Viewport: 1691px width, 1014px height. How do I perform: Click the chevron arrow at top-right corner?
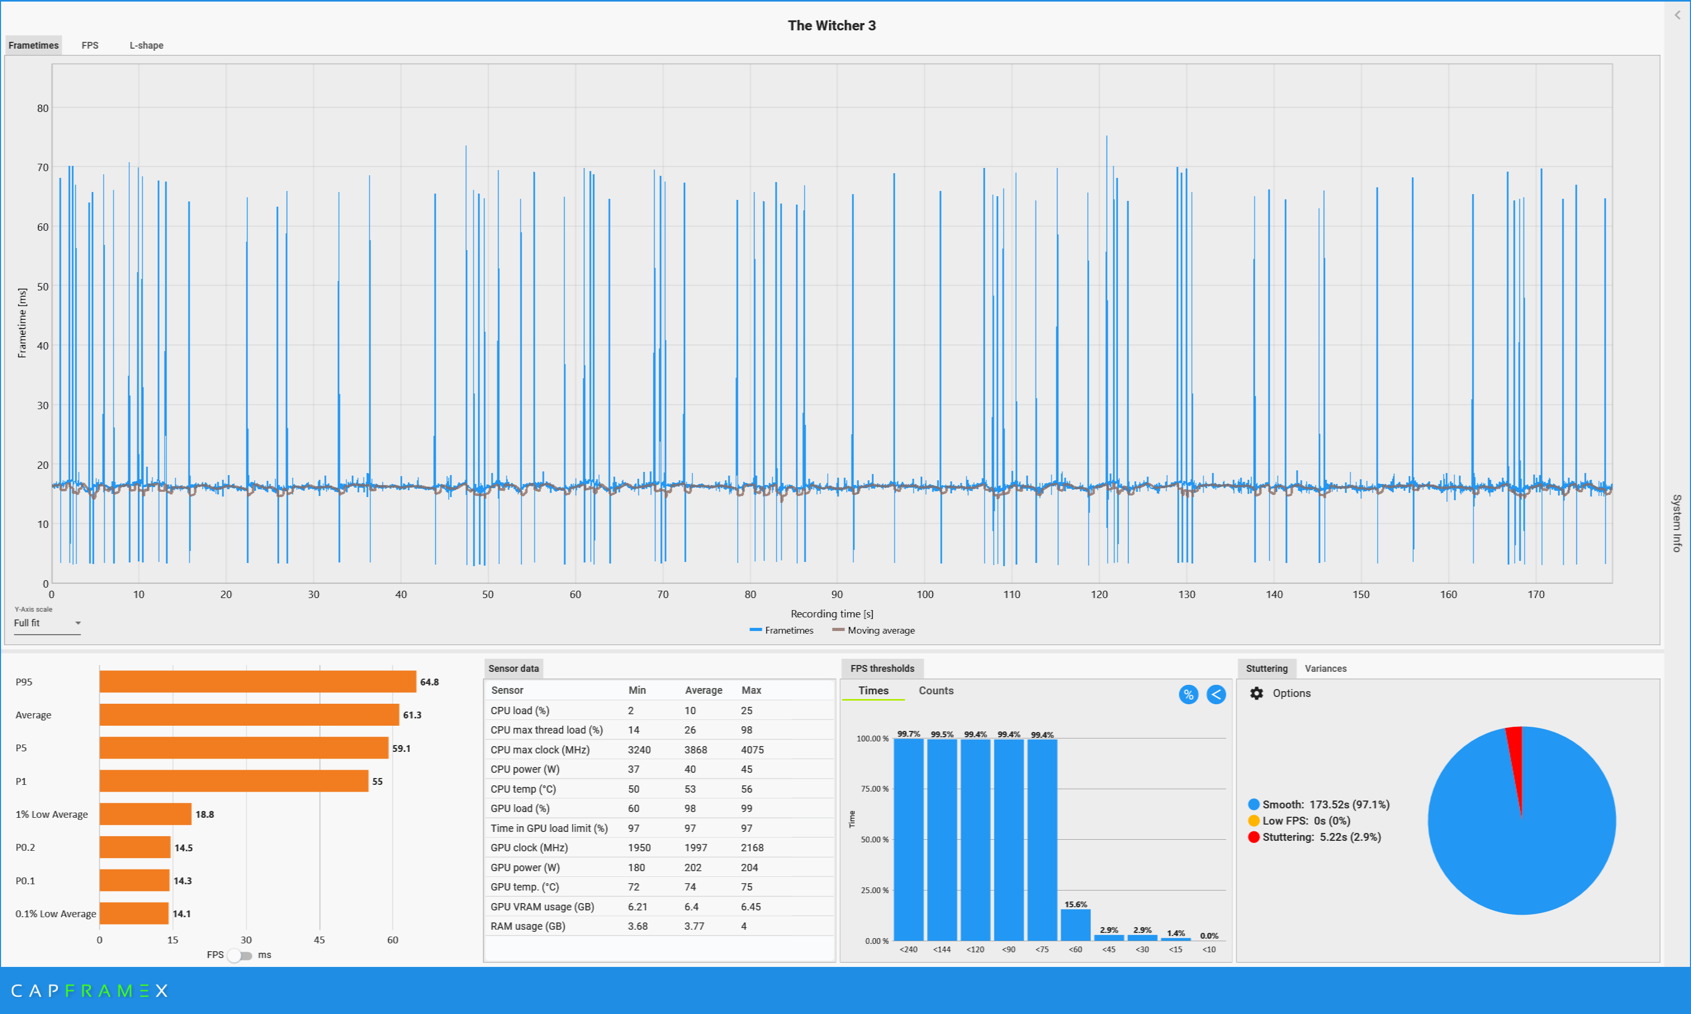click(x=1677, y=15)
